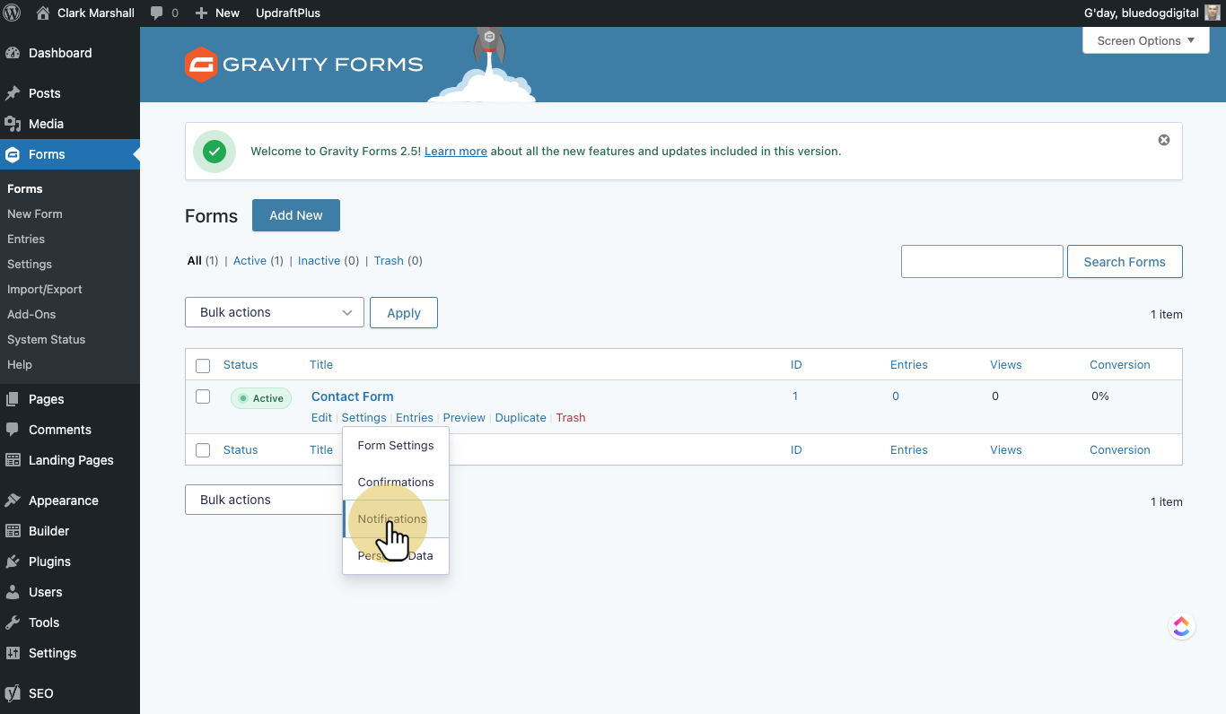The image size is (1226, 714).
Task: Click the Entries row action link
Action: 415,418
